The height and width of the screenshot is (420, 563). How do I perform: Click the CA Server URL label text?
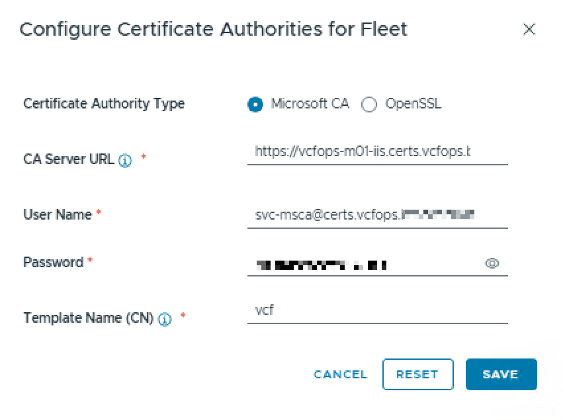click(x=69, y=159)
